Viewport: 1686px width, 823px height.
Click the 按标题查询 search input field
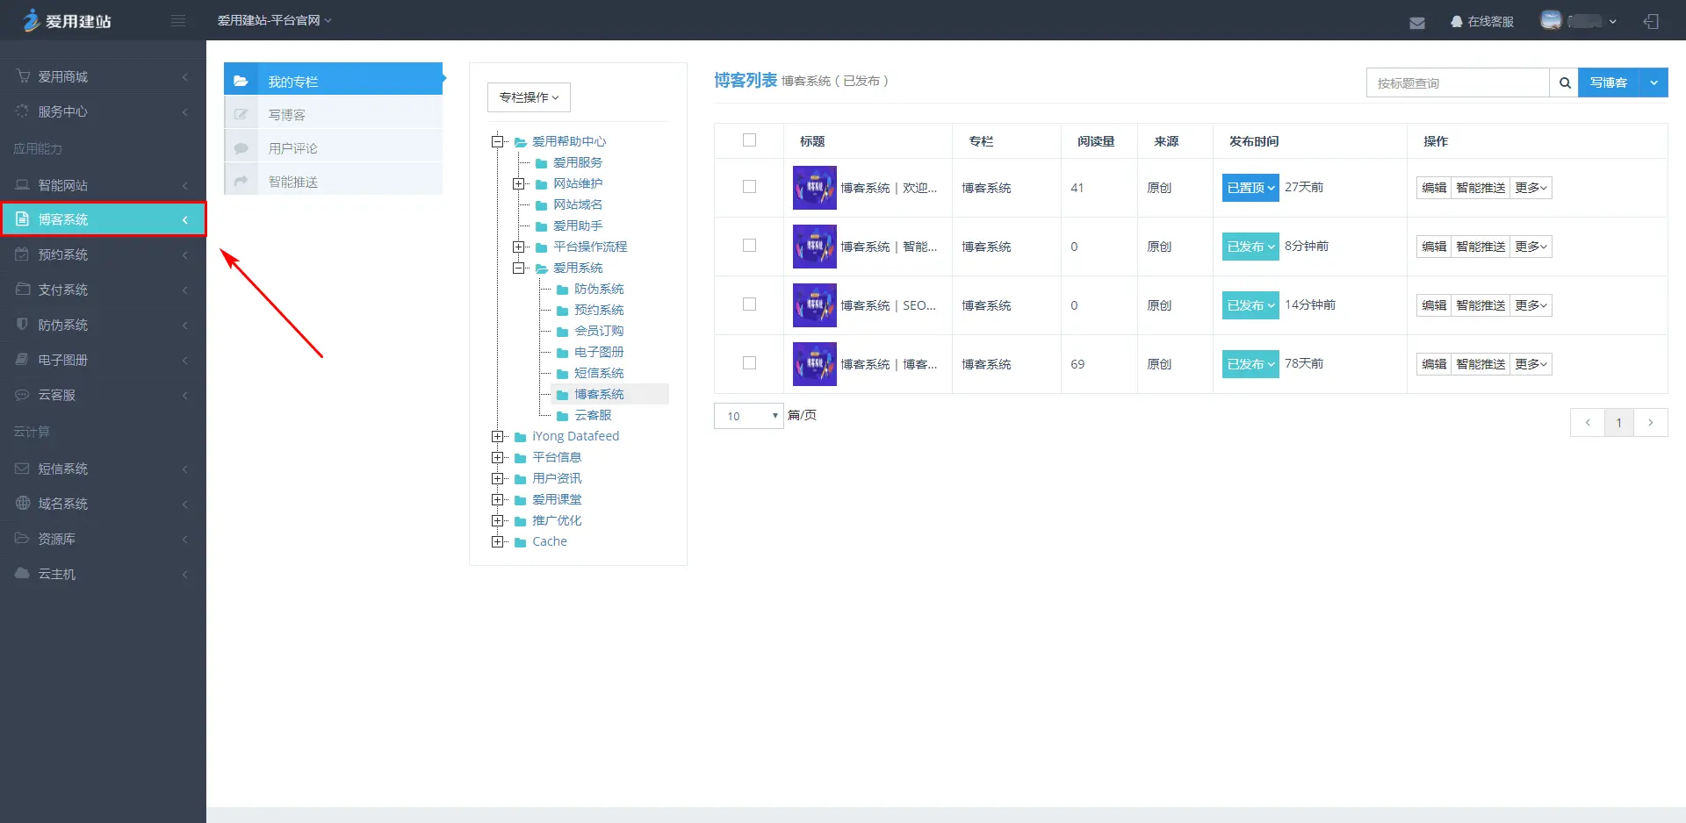pos(1457,83)
